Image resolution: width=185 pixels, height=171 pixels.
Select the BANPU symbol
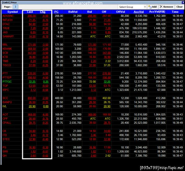coord(7,102)
